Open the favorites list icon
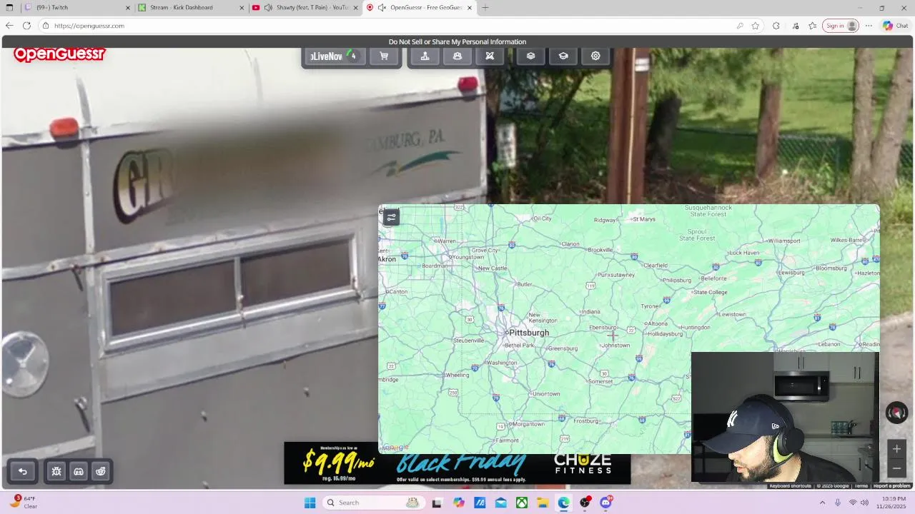Image resolution: width=915 pixels, height=514 pixels. (813, 26)
